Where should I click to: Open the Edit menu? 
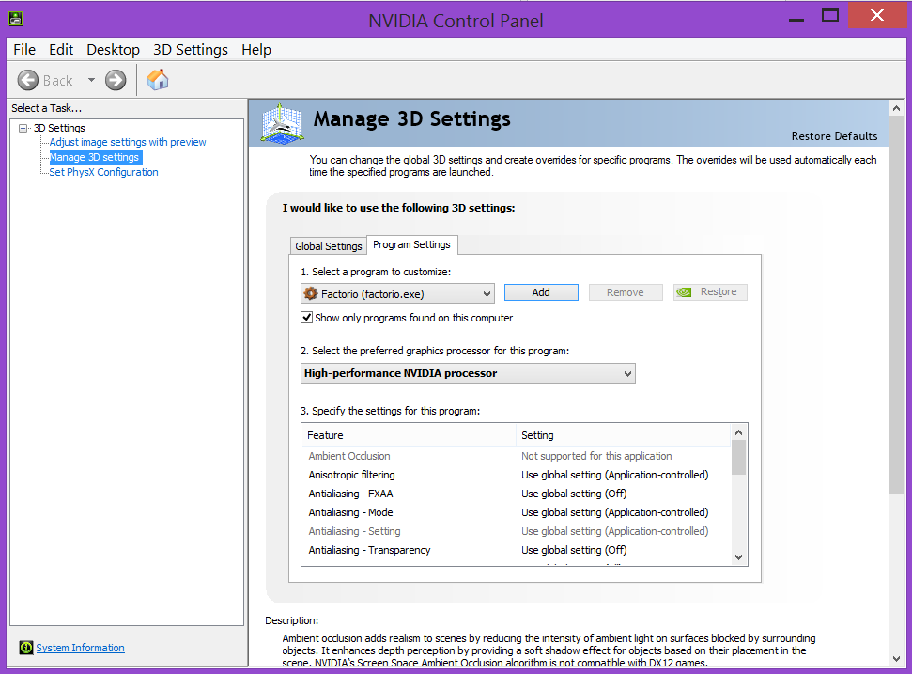click(x=61, y=50)
